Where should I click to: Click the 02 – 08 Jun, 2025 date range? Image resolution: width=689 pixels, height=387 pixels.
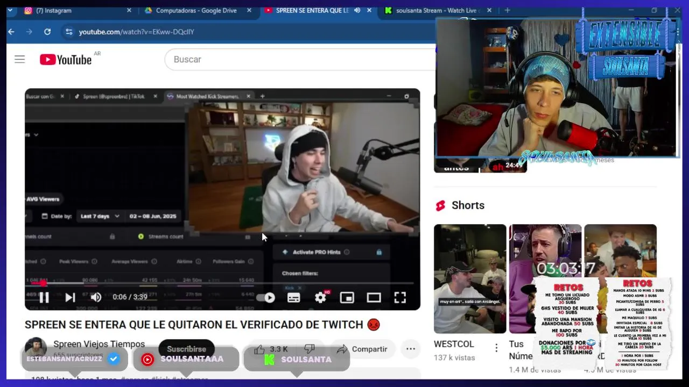coord(153,216)
